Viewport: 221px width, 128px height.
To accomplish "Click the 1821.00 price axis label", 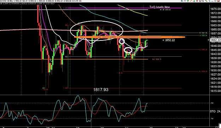I will [215, 83].
